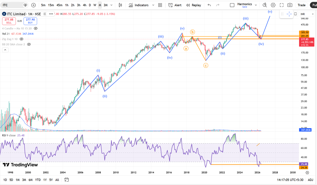Expand the Indicators favorites chevron
This screenshot has width=317, height=185.
pyautogui.click(x=153, y=5)
